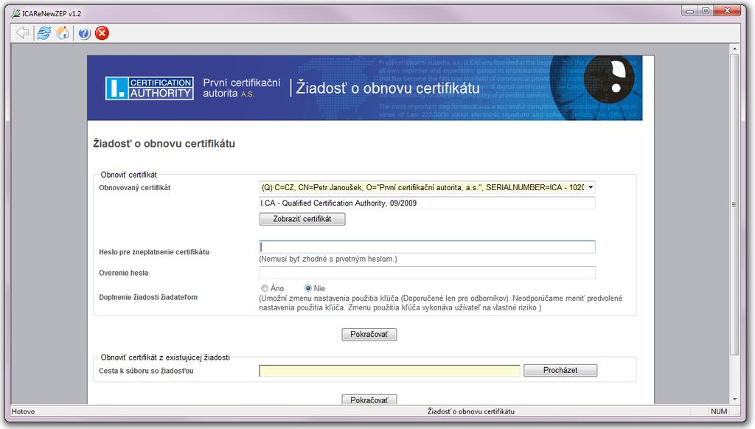Image resolution: width=755 pixels, height=429 pixels.
Task: Click the Hotovo status bar text
Action: 23,411
